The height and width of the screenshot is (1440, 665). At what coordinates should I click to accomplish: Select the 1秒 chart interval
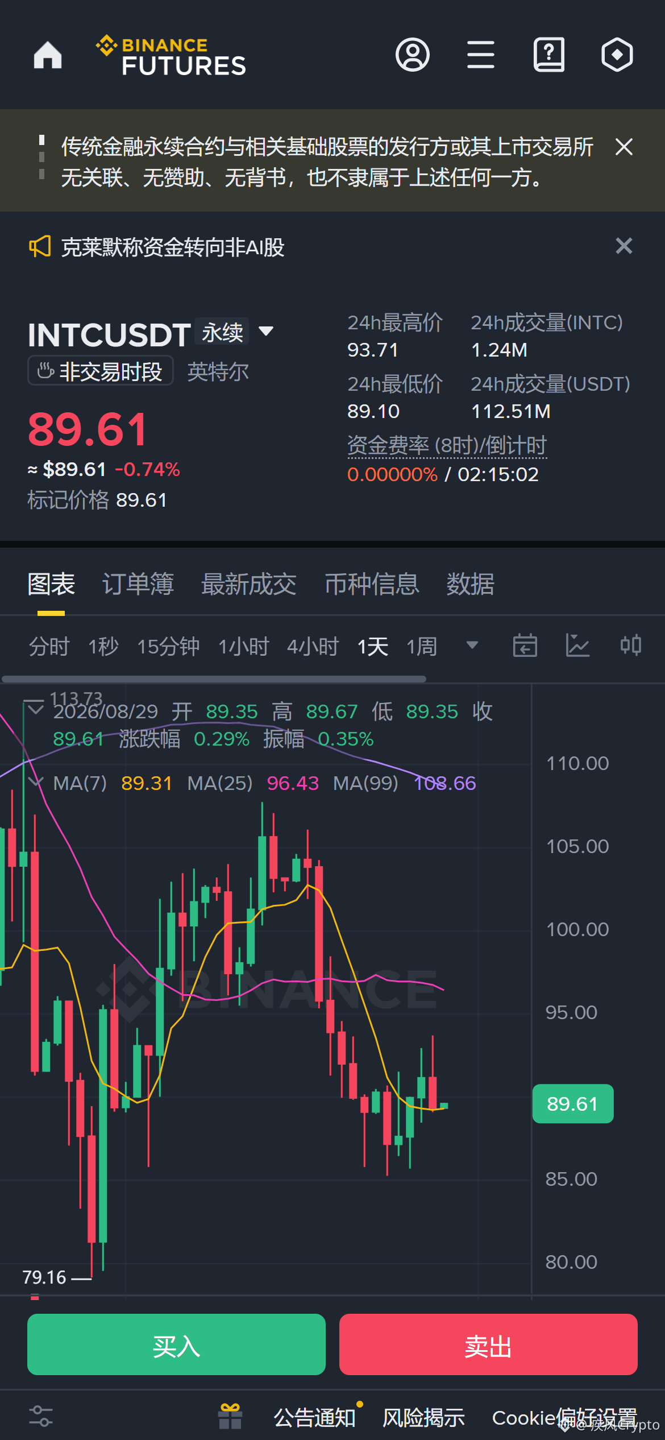(x=103, y=647)
